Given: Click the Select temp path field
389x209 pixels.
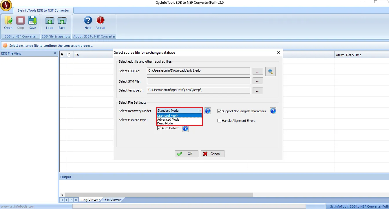Looking at the screenshot, I should (198, 90).
